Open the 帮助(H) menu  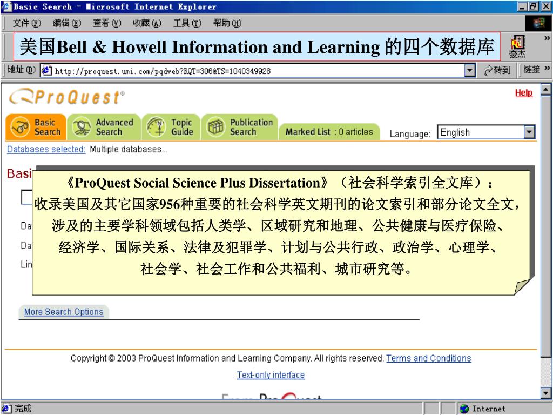227,23
